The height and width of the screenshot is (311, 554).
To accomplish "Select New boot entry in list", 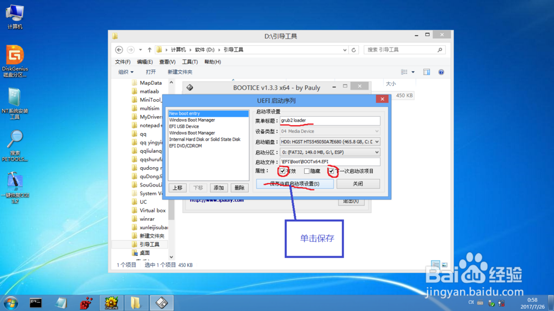I will (x=208, y=113).
